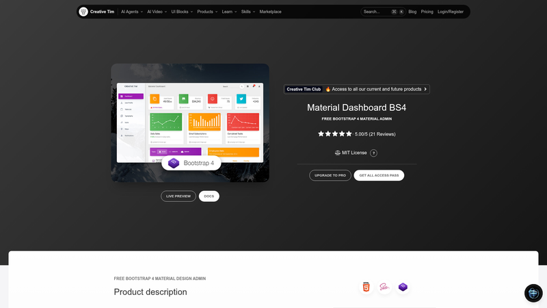Click the arrow on Creative Tim Club banner

point(425,90)
